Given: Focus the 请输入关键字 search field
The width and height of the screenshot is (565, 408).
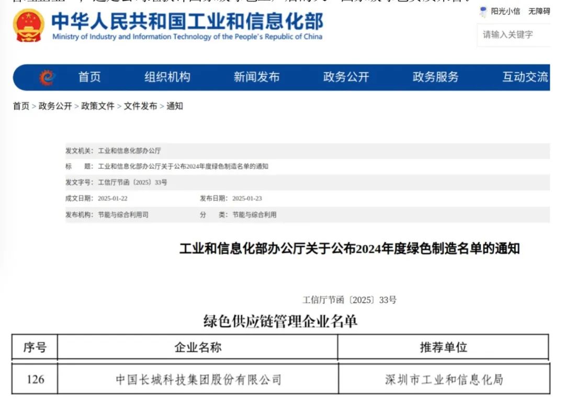Looking at the screenshot, I should (x=514, y=34).
